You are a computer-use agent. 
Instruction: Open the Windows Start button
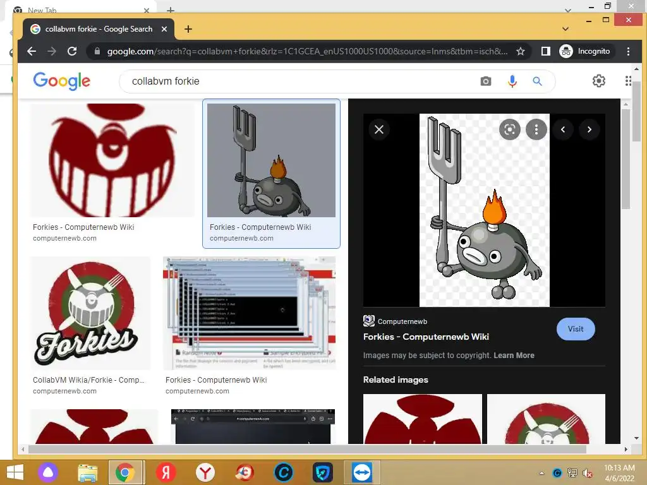(15, 472)
